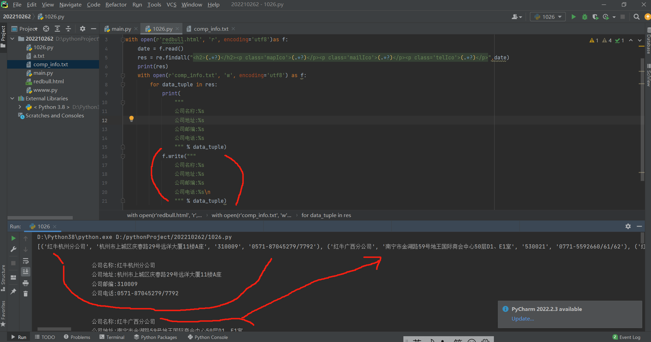Viewport: 651px width, 342px height.
Task: Click the orange update arrow icon
Action: (647, 17)
